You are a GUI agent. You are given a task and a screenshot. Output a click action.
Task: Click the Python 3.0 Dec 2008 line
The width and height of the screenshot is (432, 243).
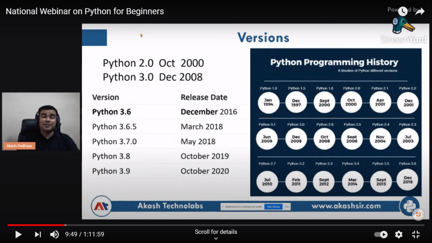153,77
